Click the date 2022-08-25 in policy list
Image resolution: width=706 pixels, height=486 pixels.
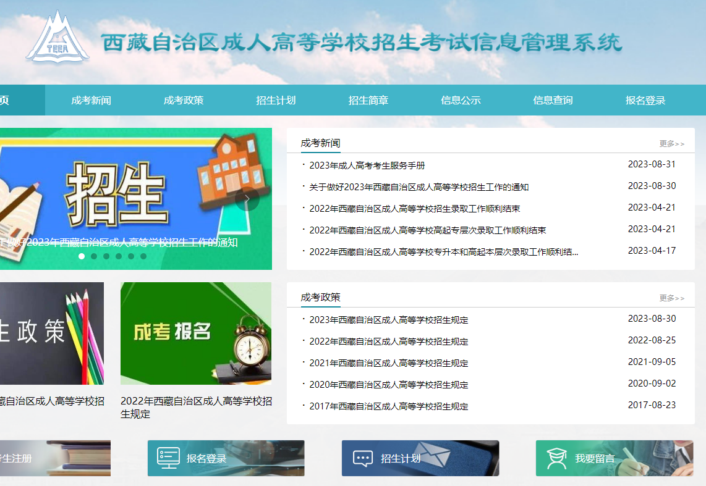652,340
